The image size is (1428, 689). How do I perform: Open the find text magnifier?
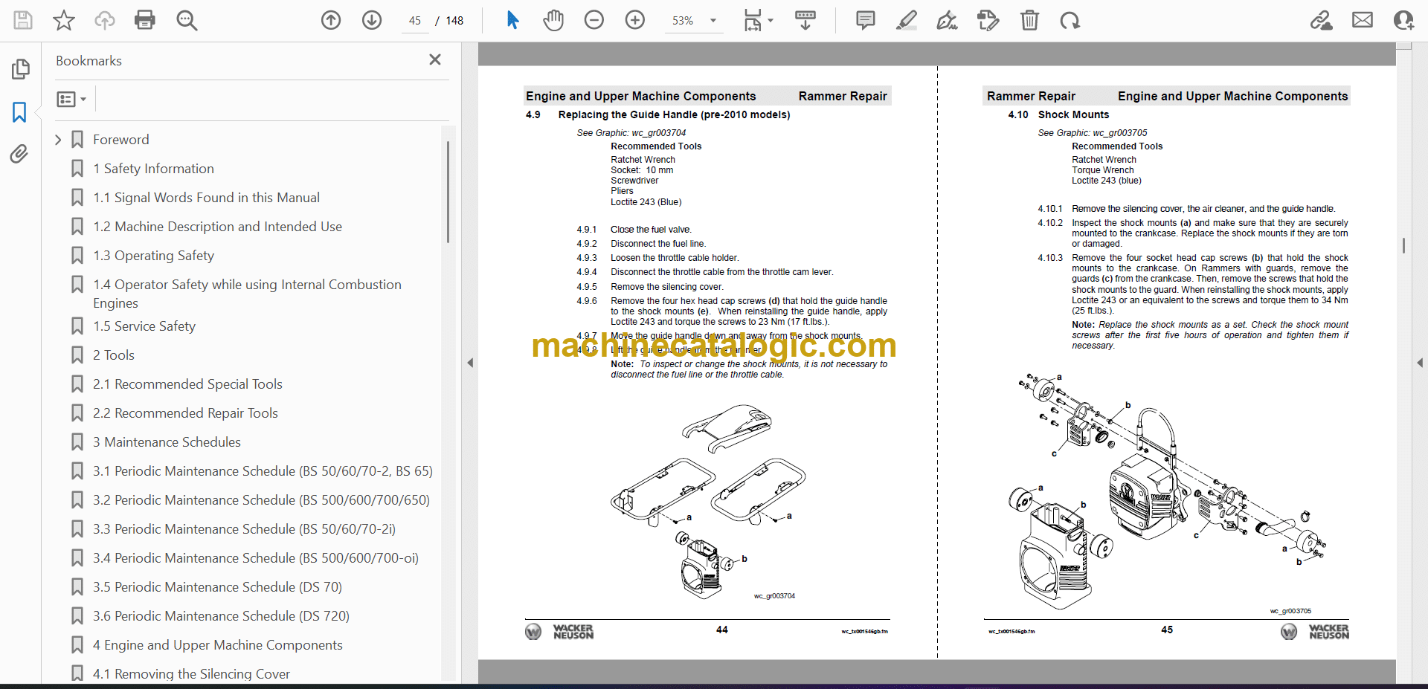coord(187,20)
